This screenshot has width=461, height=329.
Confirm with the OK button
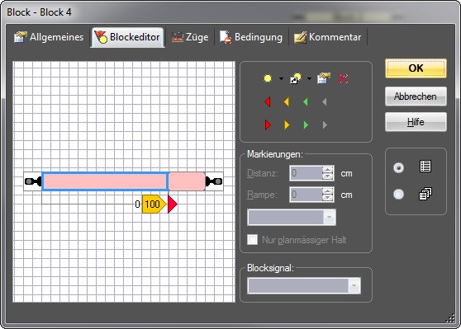pos(416,68)
